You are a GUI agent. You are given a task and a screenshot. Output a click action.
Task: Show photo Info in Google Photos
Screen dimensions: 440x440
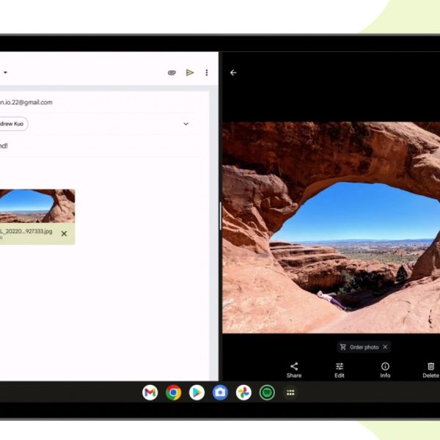[385, 370]
